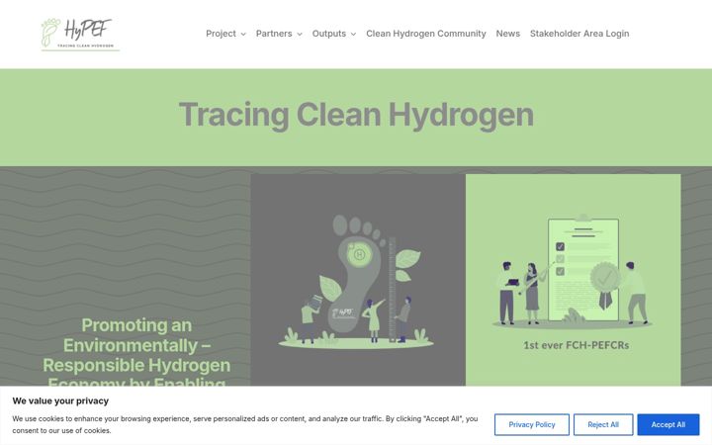Viewport: 712px width, 445px height.
Task: Click the HyPEF footprint logo
Action: coord(80,34)
